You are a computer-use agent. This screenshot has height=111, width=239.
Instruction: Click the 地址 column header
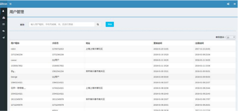[88, 43]
